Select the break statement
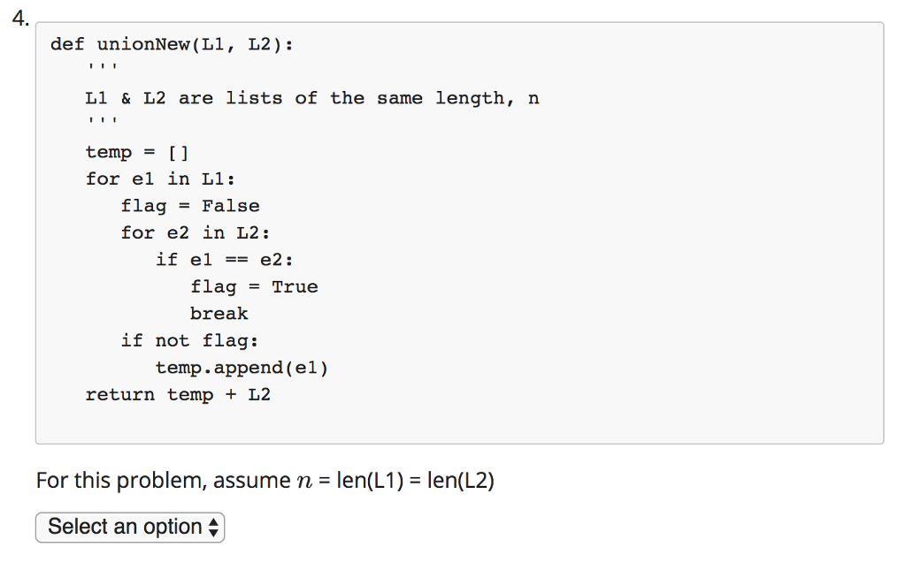The image size is (906, 570). pyautogui.click(x=219, y=313)
